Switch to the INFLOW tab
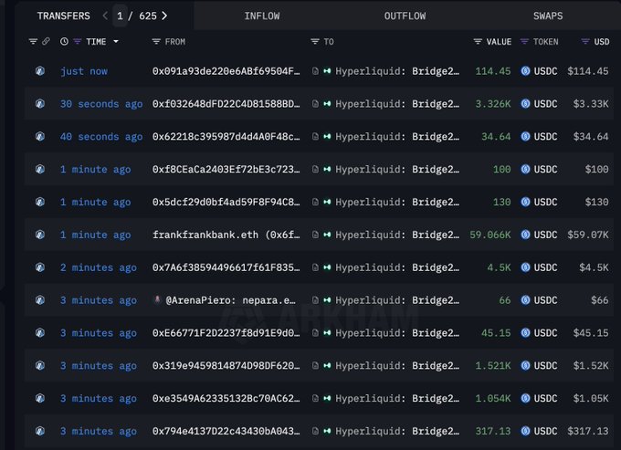This screenshot has height=450, width=621. click(262, 16)
